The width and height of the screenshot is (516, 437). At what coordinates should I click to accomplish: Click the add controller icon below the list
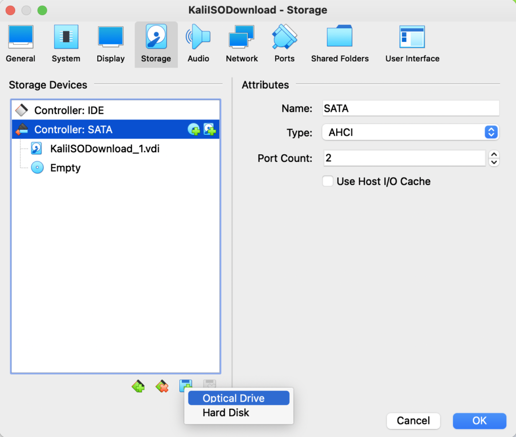(x=138, y=386)
